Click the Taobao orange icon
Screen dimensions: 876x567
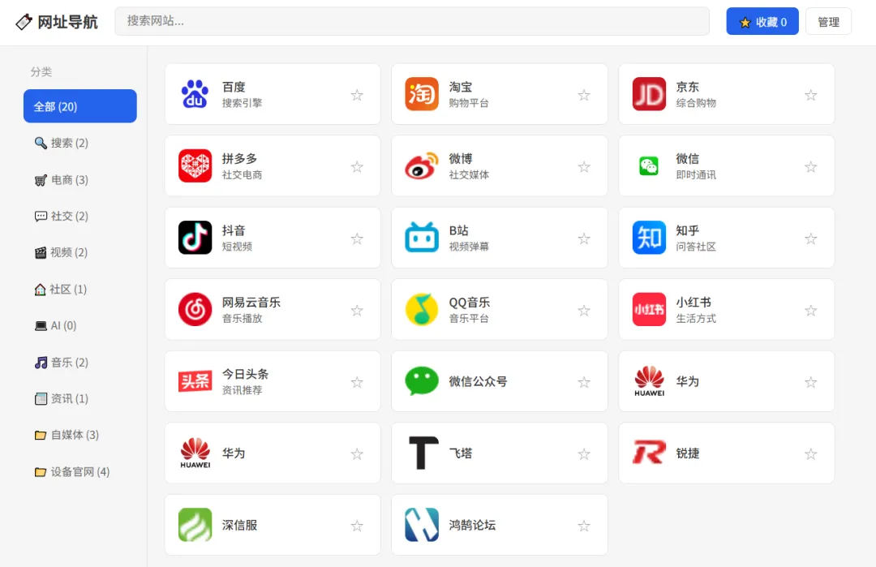[x=422, y=94]
